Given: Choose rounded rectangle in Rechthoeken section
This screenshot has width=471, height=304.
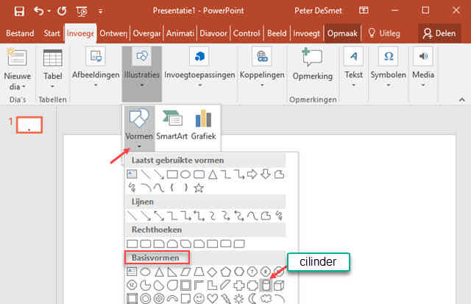Looking at the screenshot, I should click(146, 244).
